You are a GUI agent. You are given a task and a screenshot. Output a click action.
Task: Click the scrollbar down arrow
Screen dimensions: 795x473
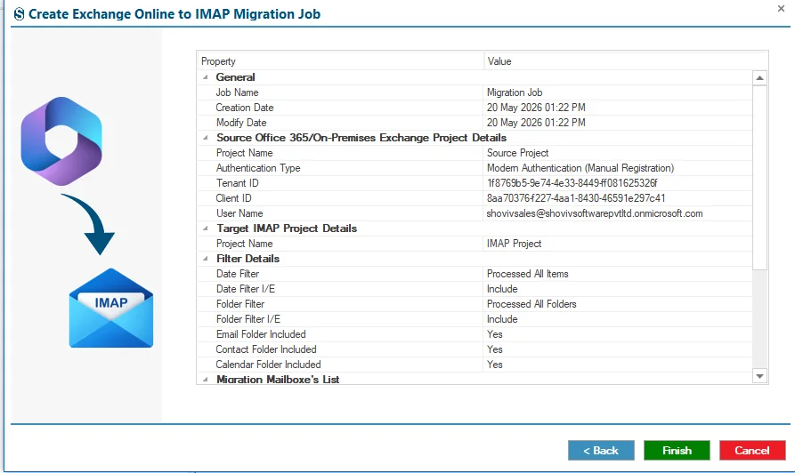point(759,376)
